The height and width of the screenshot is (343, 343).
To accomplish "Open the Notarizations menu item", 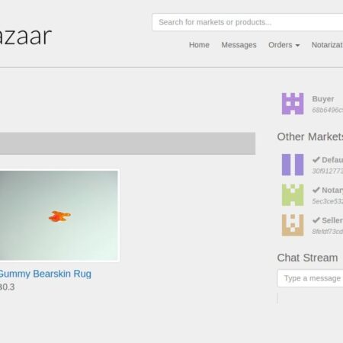I will 327,45.
